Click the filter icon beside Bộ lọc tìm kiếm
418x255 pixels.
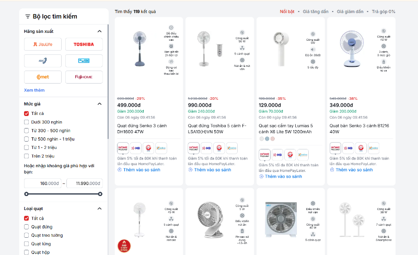(x=28, y=17)
